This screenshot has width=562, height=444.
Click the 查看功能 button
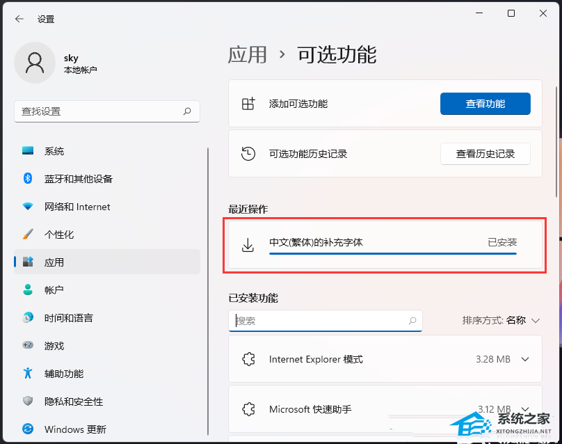coord(485,103)
